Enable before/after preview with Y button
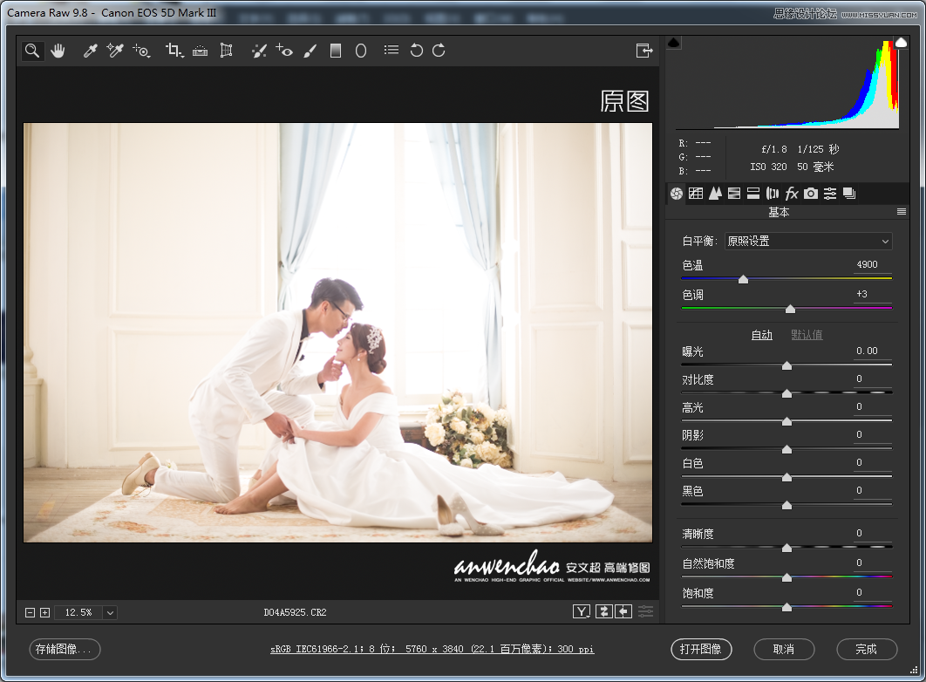This screenshot has width=926, height=682. (581, 610)
